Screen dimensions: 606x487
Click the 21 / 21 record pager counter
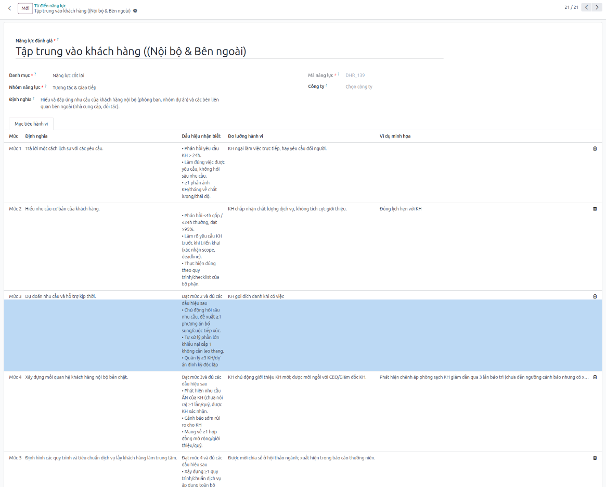(x=571, y=7)
